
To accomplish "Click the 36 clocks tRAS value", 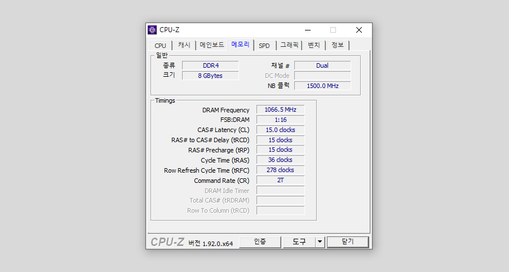I will [x=281, y=160].
